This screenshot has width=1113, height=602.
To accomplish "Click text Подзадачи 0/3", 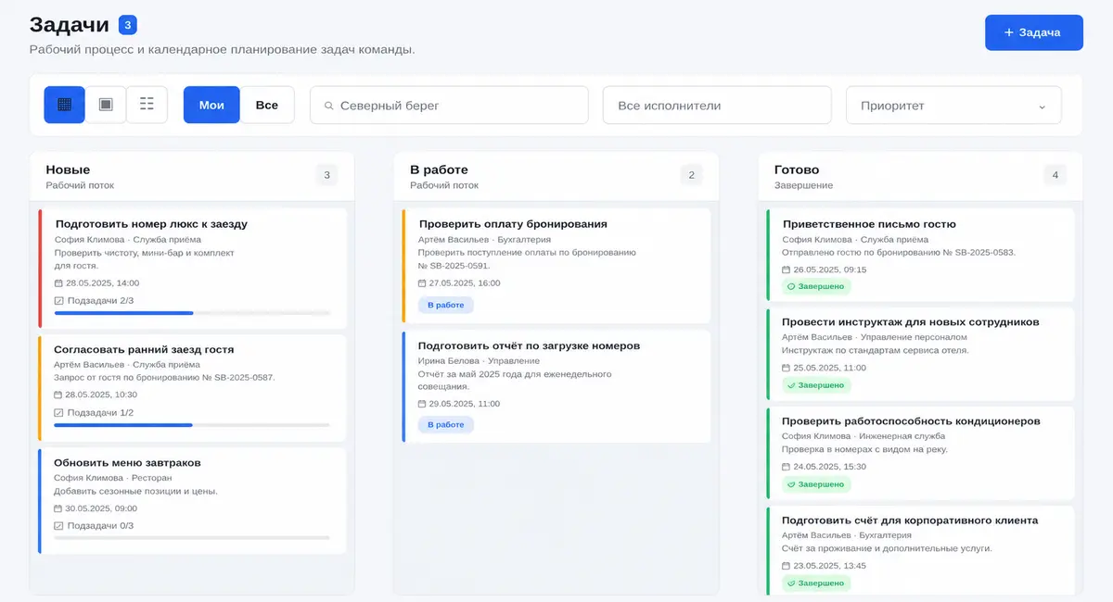I will click(100, 525).
